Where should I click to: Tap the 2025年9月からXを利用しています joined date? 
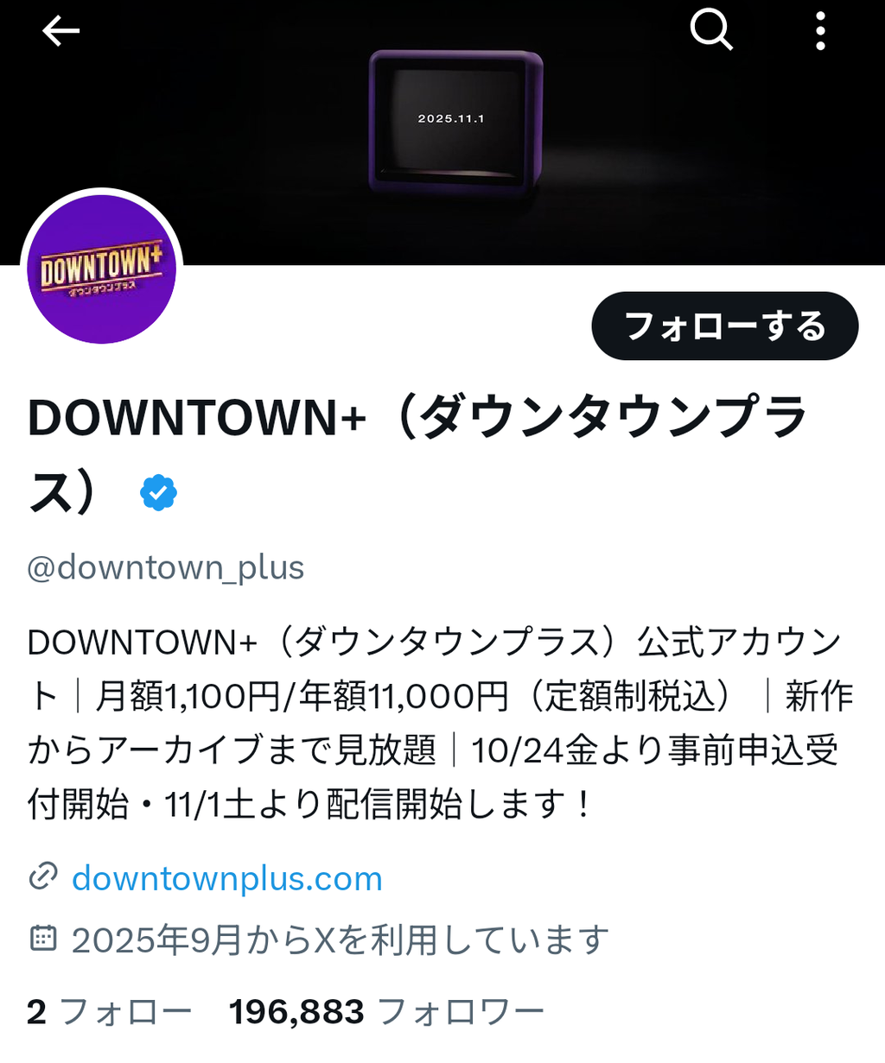coord(341,939)
